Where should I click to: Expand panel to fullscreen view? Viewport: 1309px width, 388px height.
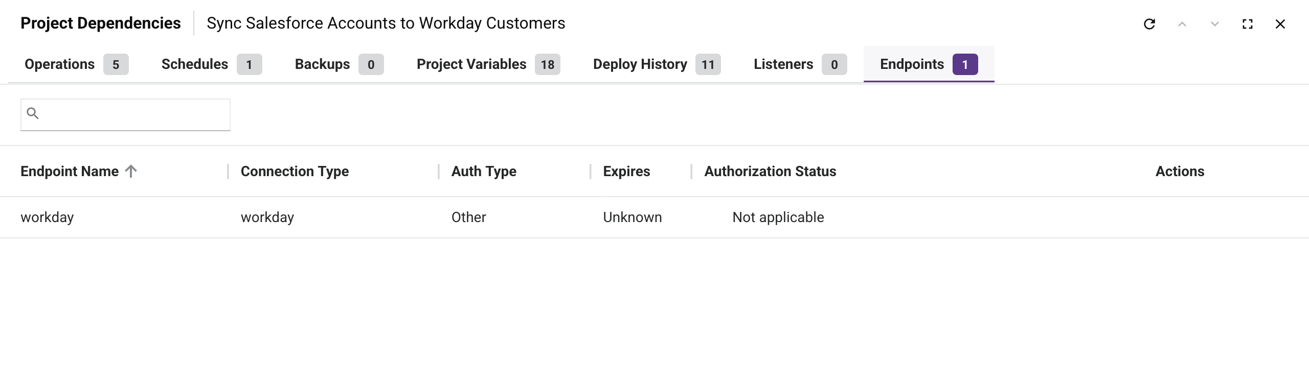(1248, 24)
